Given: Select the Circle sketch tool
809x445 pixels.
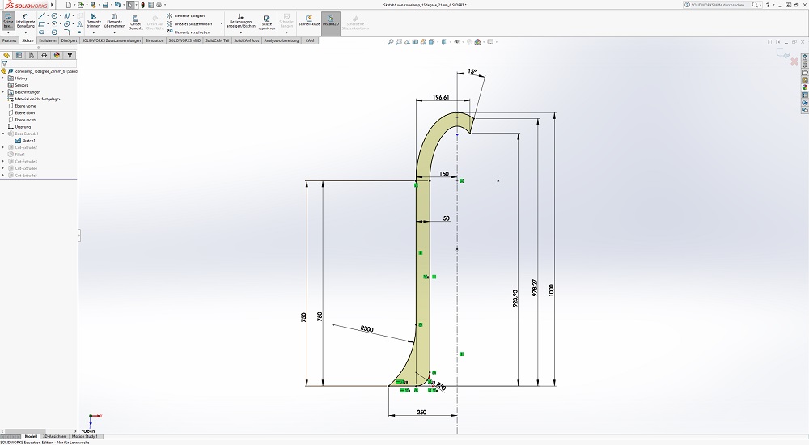Looking at the screenshot, I should [54, 16].
